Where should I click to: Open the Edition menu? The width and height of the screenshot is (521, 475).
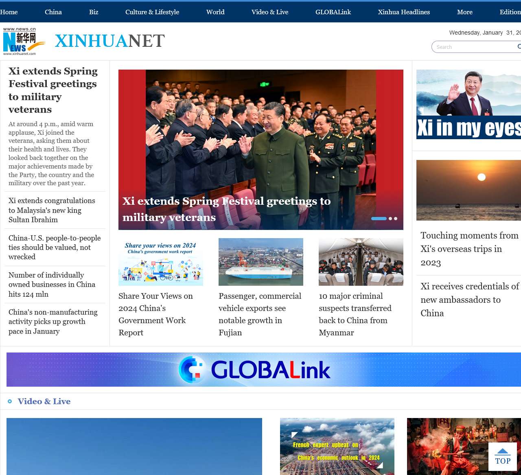click(510, 12)
